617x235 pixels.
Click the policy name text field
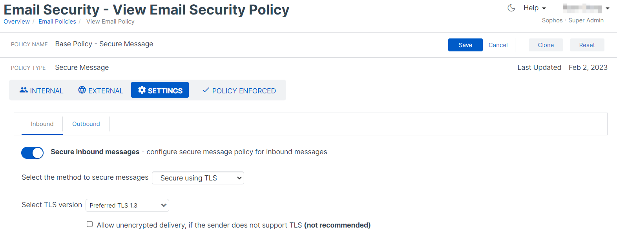coord(104,44)
